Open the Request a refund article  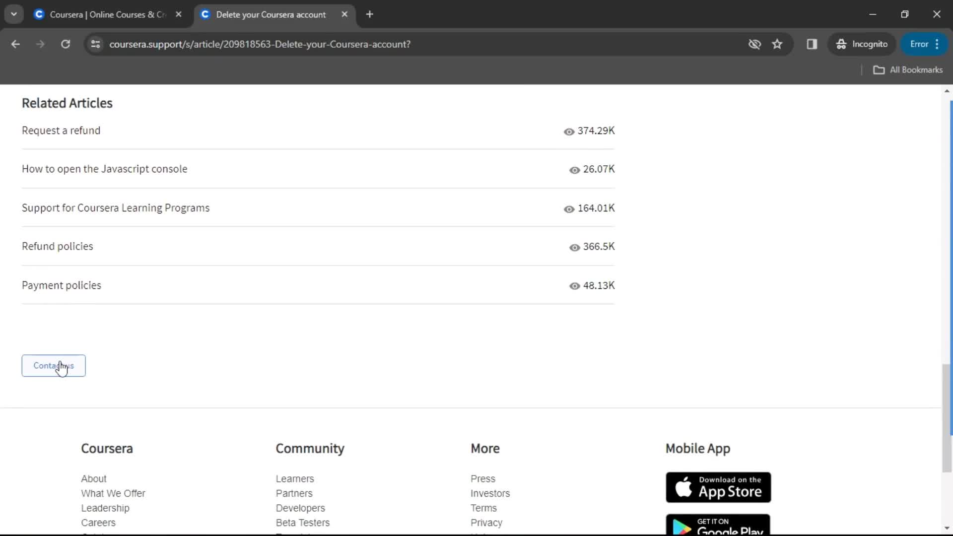[61, 131]
